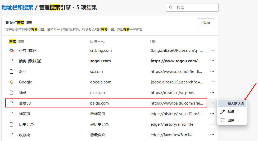Image resolution: width=258 pixels, height=141 pixels.
Task: Click the {google:baseURL}search URL text
Action: pos(177,82)
